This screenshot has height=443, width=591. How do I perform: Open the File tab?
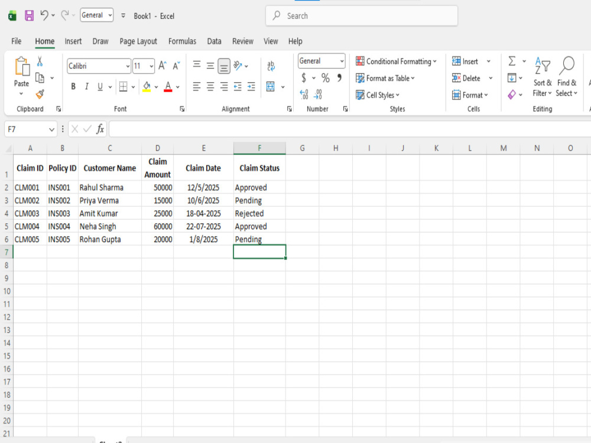(x=16, y=41)
